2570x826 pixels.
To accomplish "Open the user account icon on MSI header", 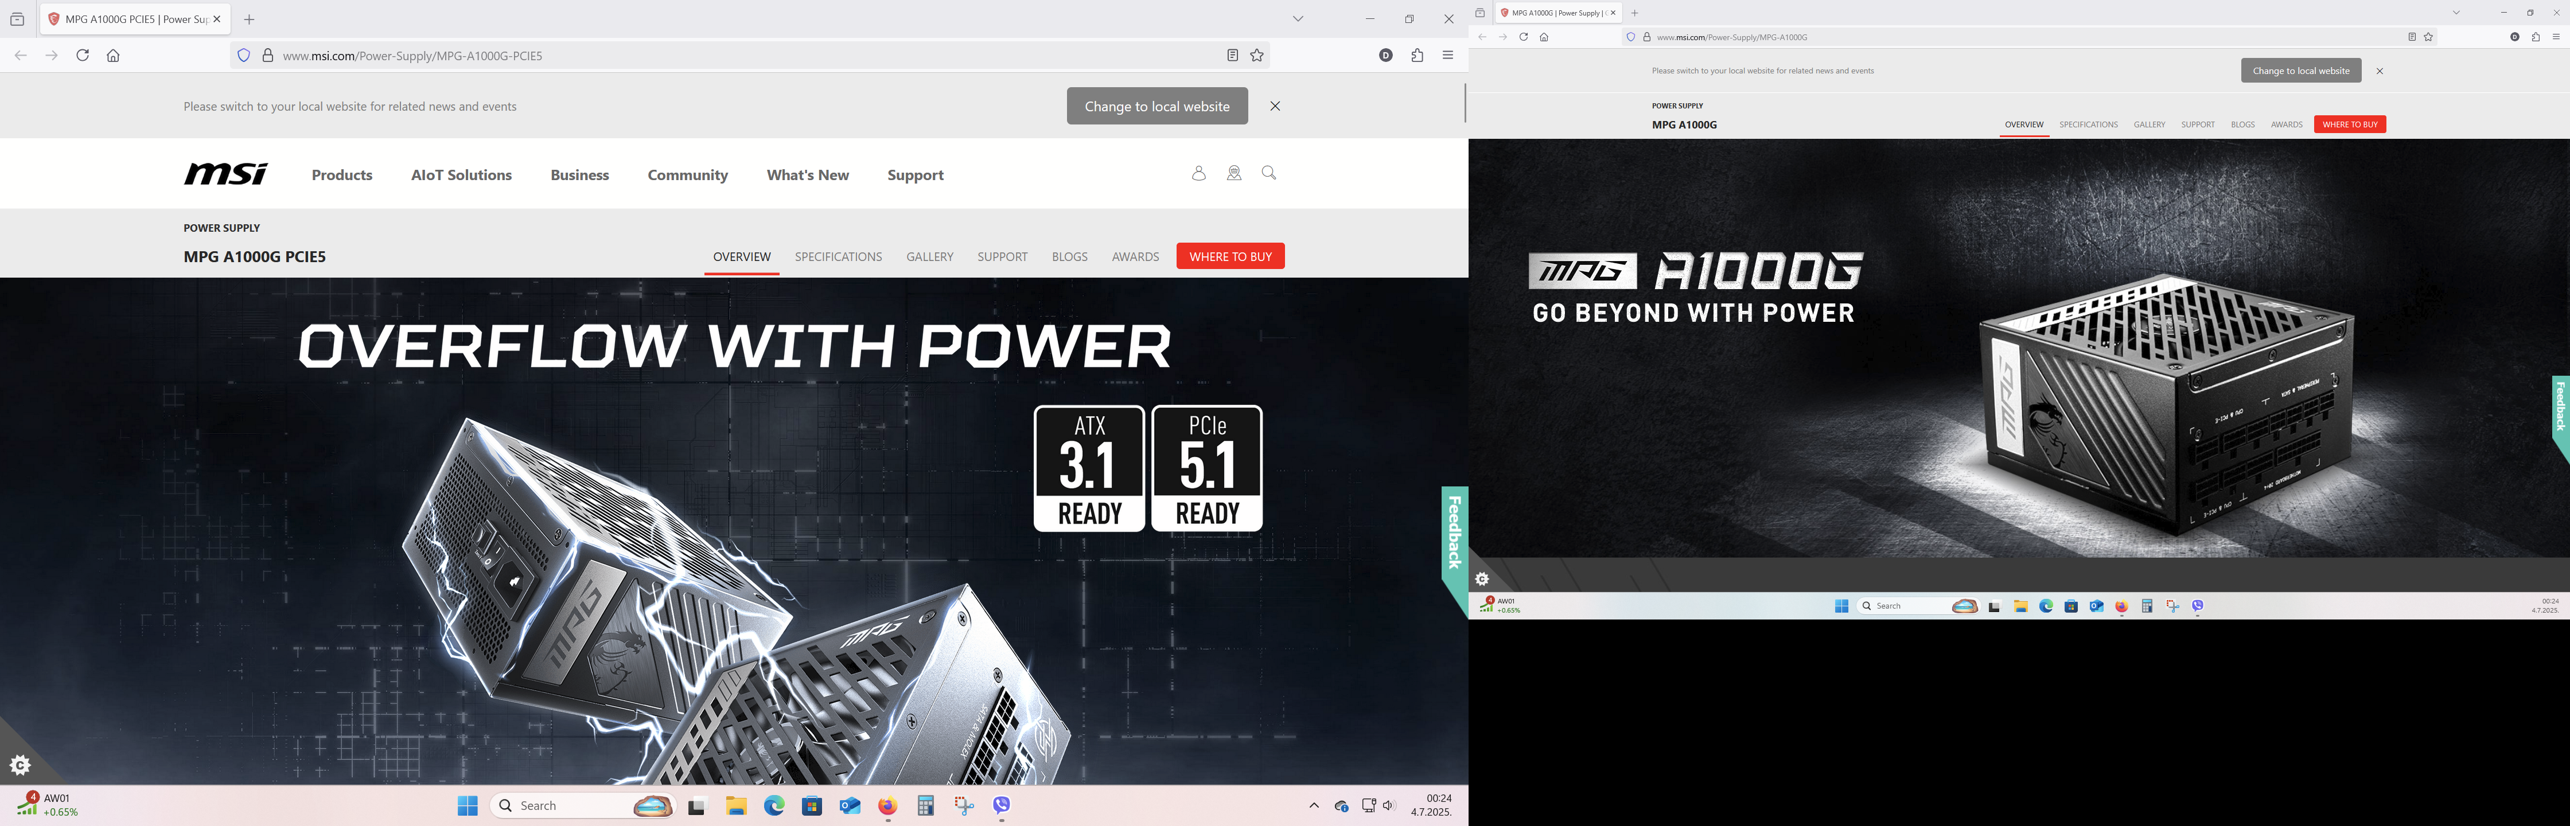I will pyautogui.click(x=1198, y=173).
